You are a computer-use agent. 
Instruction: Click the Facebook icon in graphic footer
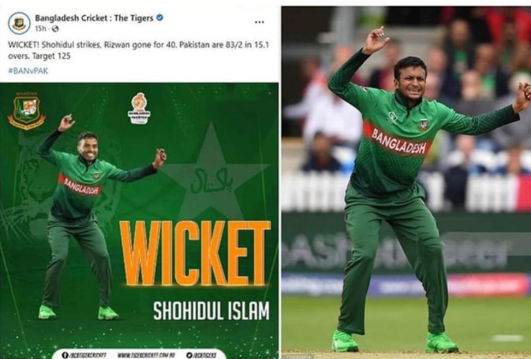(x=65, y=355)
